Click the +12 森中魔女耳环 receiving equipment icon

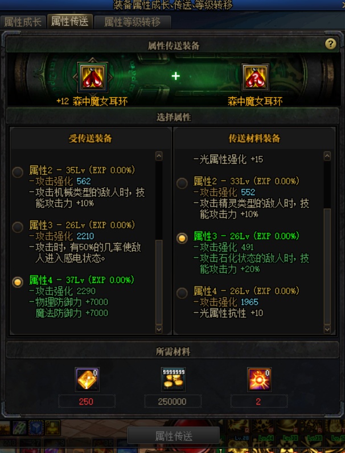(x=93, y=77)
